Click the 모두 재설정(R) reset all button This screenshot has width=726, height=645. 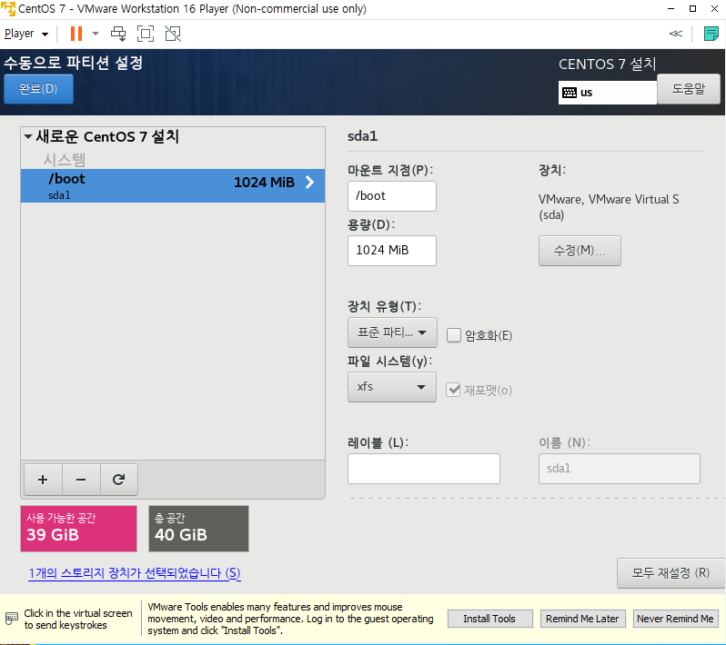[671, 573]
